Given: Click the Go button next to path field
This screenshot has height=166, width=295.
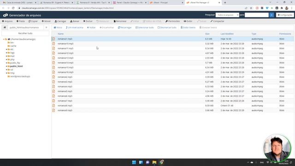Looking at the screenshot, I should tap(46, 28).
